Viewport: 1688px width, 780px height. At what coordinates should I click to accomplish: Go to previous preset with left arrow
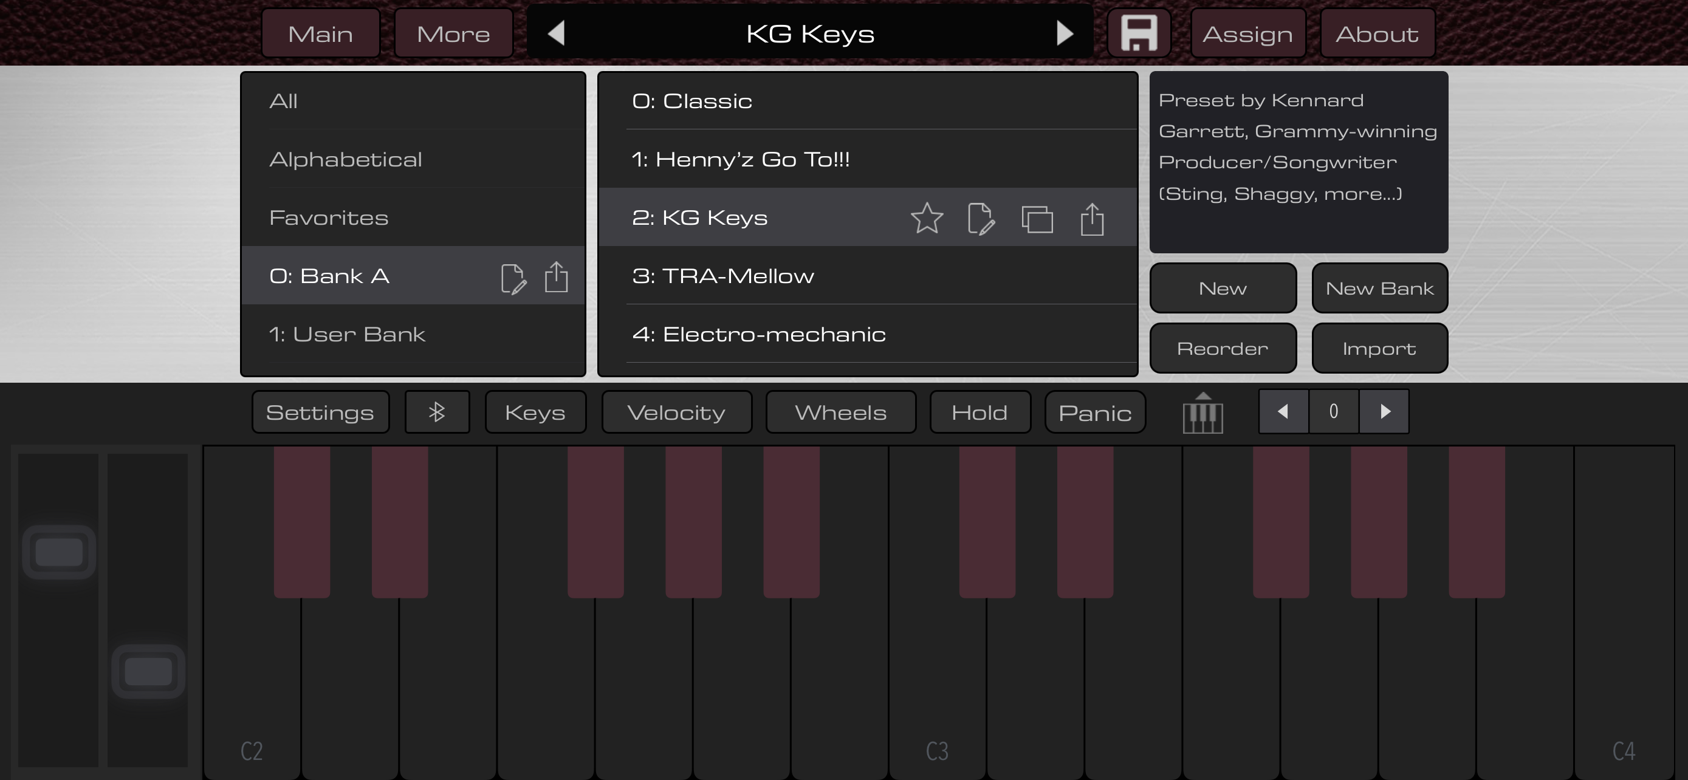(557, 33)
